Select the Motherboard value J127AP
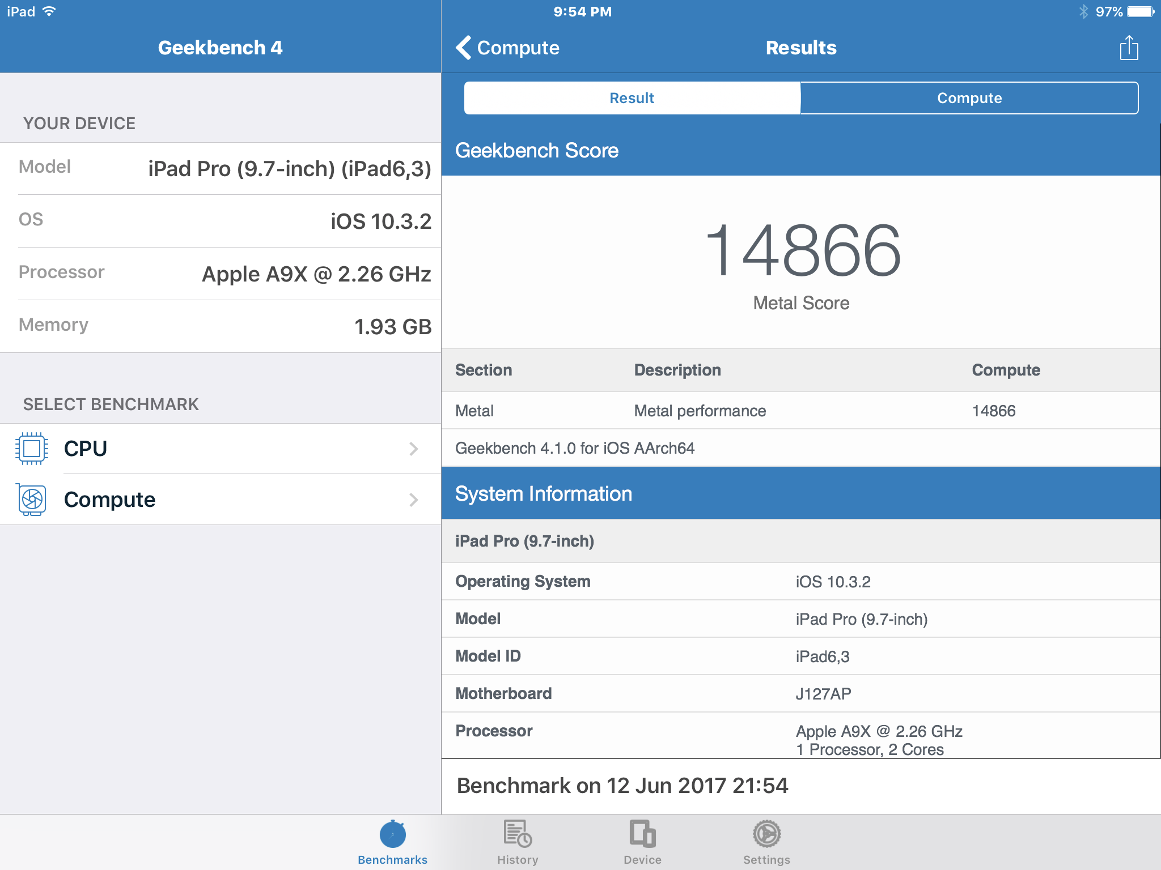 [823, 694]
